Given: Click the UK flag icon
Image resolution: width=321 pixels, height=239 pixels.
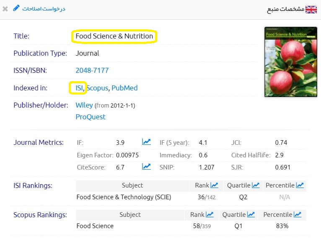Looking at the screenshot, I should [x=311, y=9].
